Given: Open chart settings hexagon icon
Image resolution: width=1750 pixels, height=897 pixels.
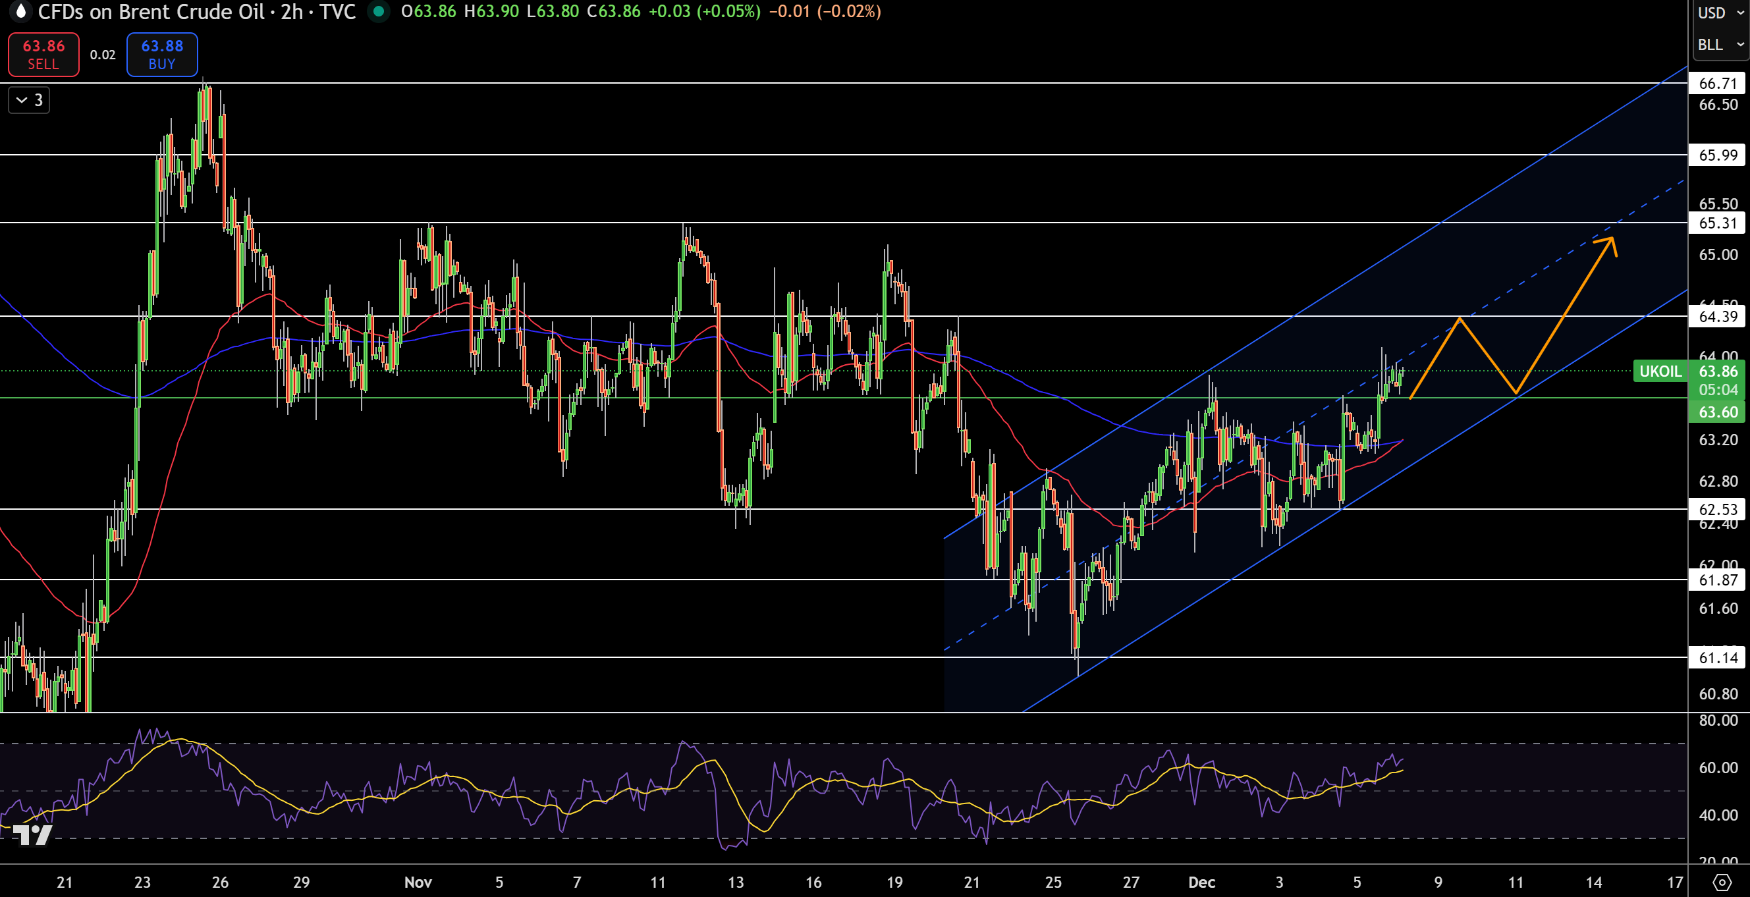Looking at the screenshot, I should click(x=1721, y=882).
